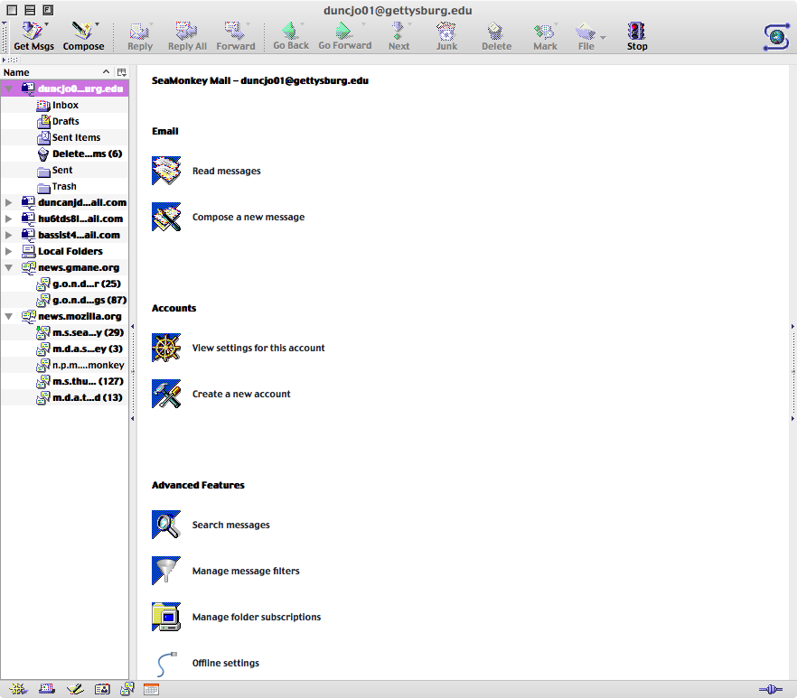Click the Calendar icon in status bar

coord(151,689)
